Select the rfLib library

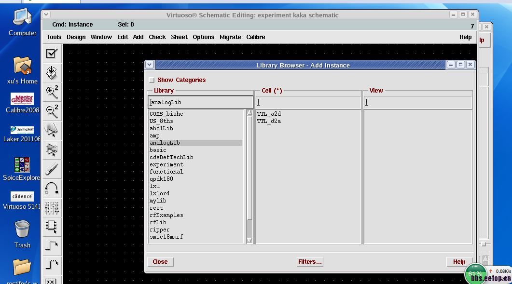pos(158,222)
